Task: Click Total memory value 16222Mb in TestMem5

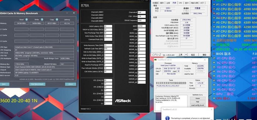Action: tap(200, 66)
